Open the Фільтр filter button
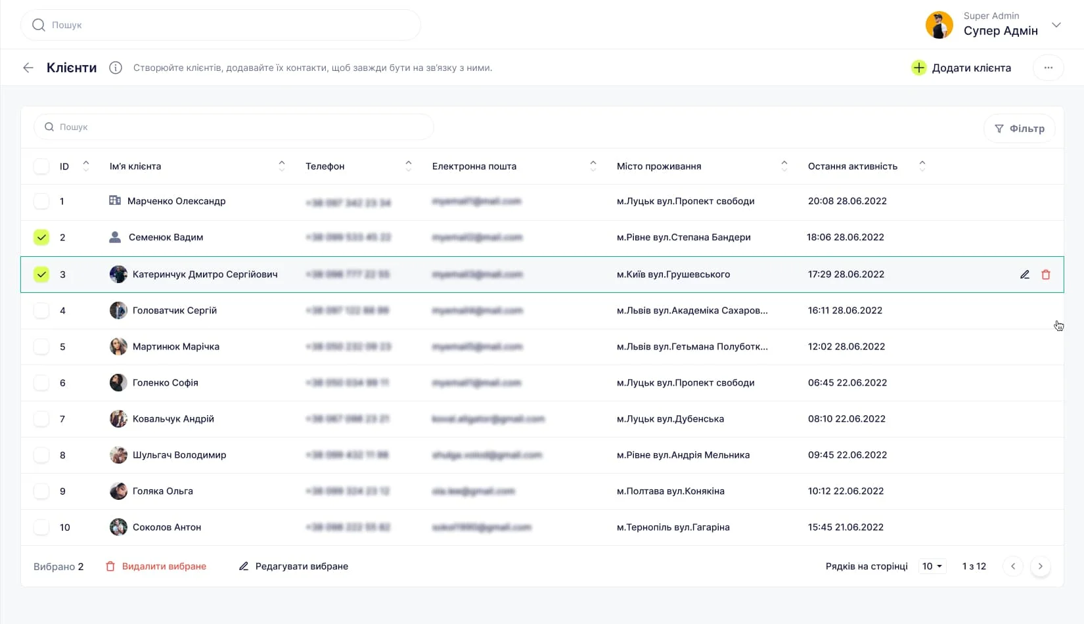Screen dimensions: 1084x624 tap(1019, 129)
